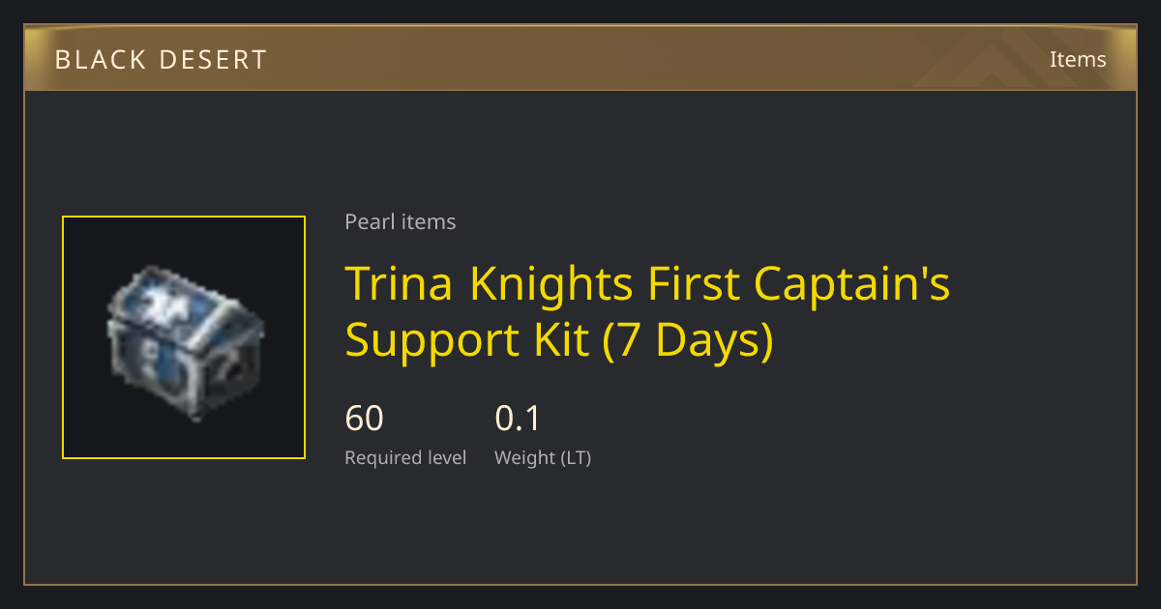Image resolution: width=1161 pixels, height=609 pixels.
Task: Click the word First in item title
Action: [694, 284]
